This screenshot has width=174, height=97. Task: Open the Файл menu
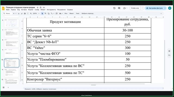tap(8, 10)
